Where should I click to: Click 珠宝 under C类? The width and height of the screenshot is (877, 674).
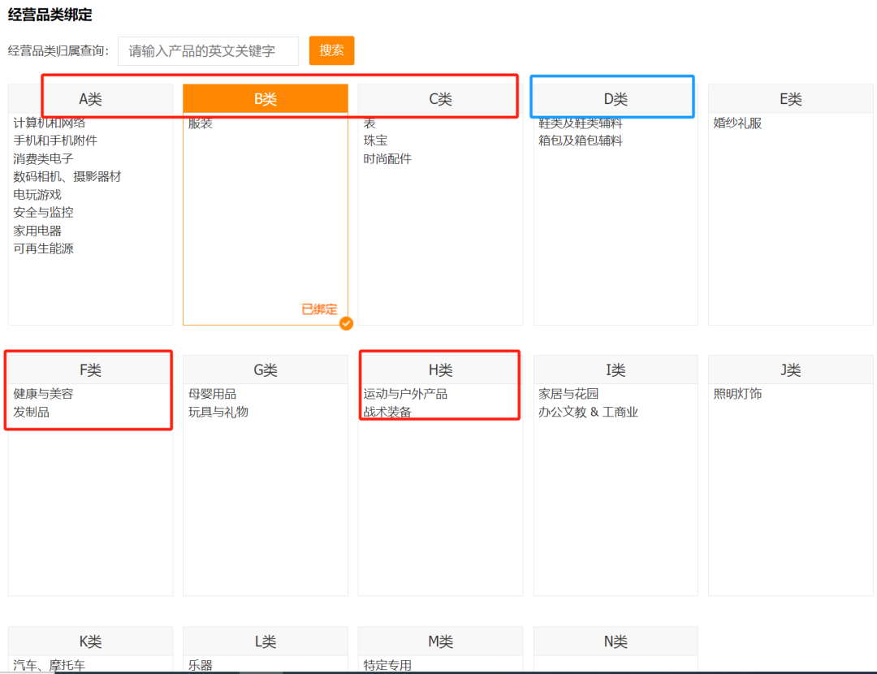tap(377, 140)
